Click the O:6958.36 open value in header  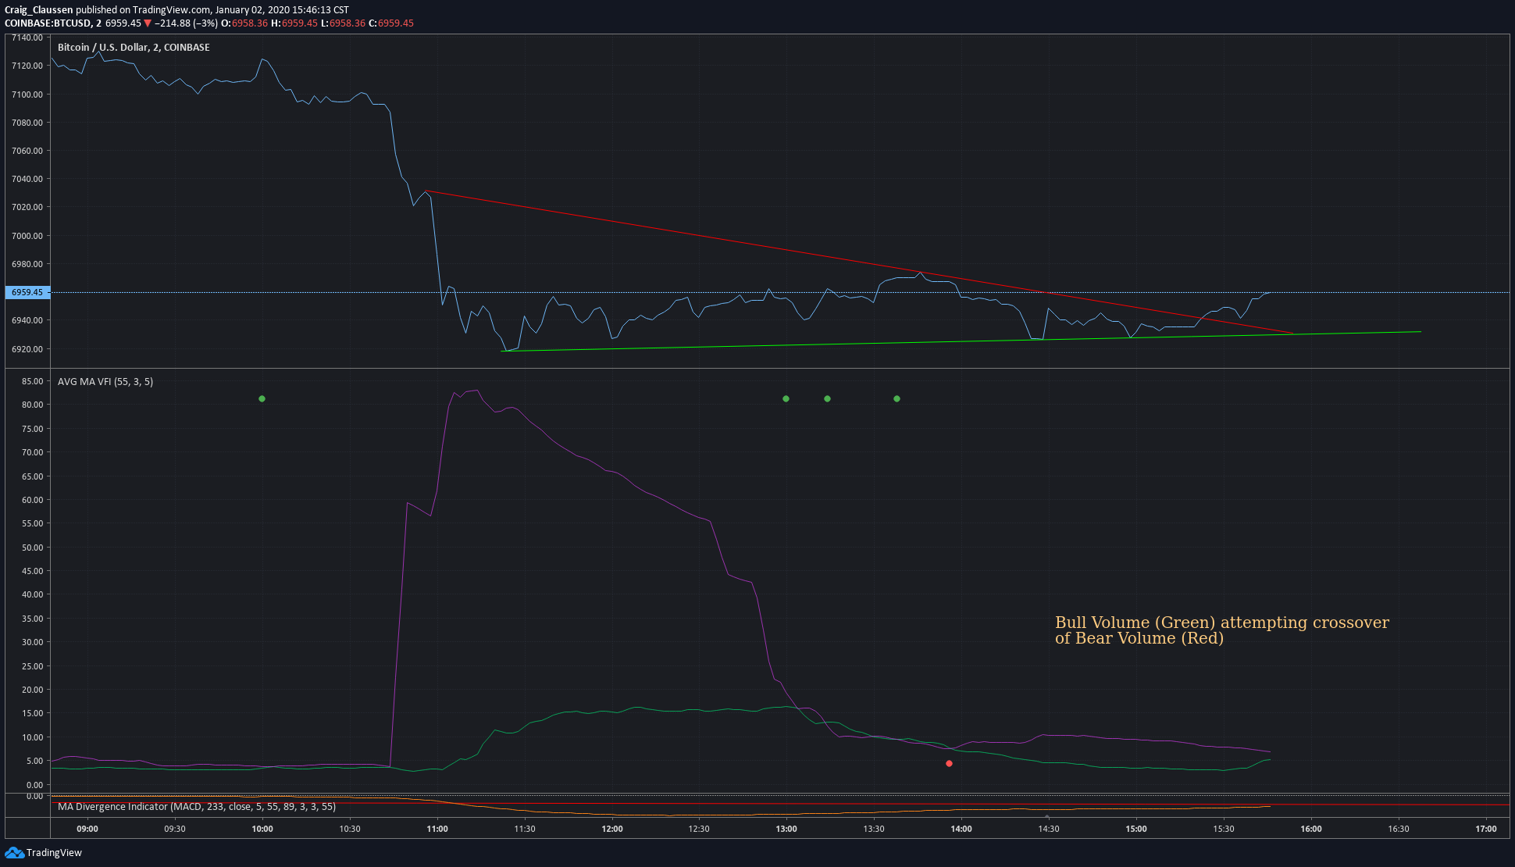[x=244, y=23]
